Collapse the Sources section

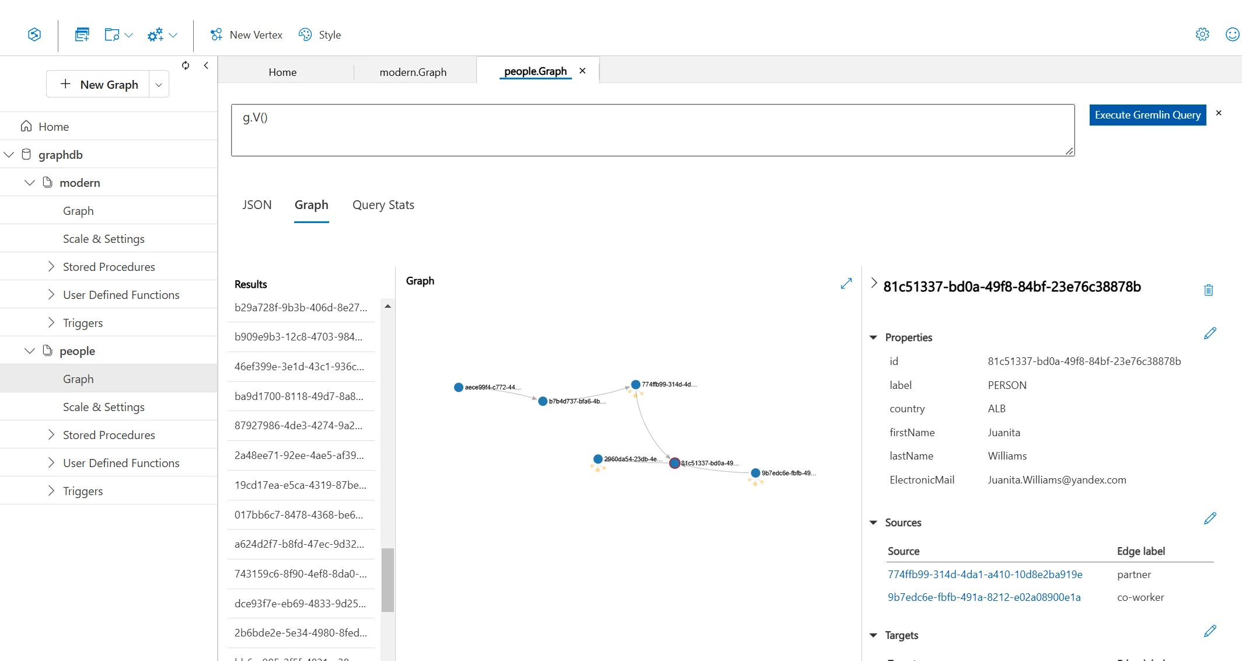tap(873, 523)
